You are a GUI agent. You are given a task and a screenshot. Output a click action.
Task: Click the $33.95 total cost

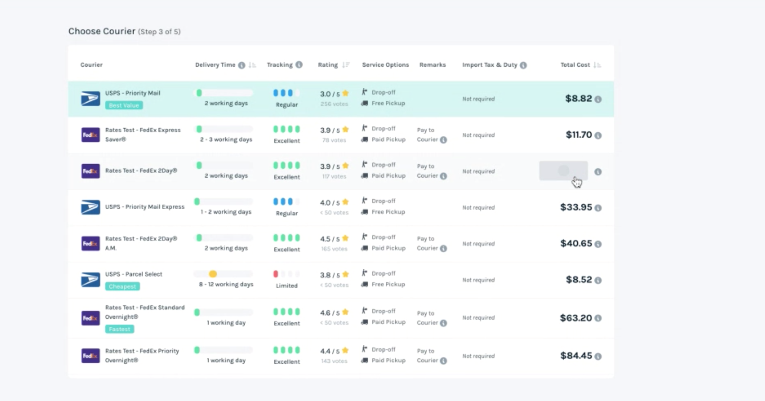pos(576,207)
